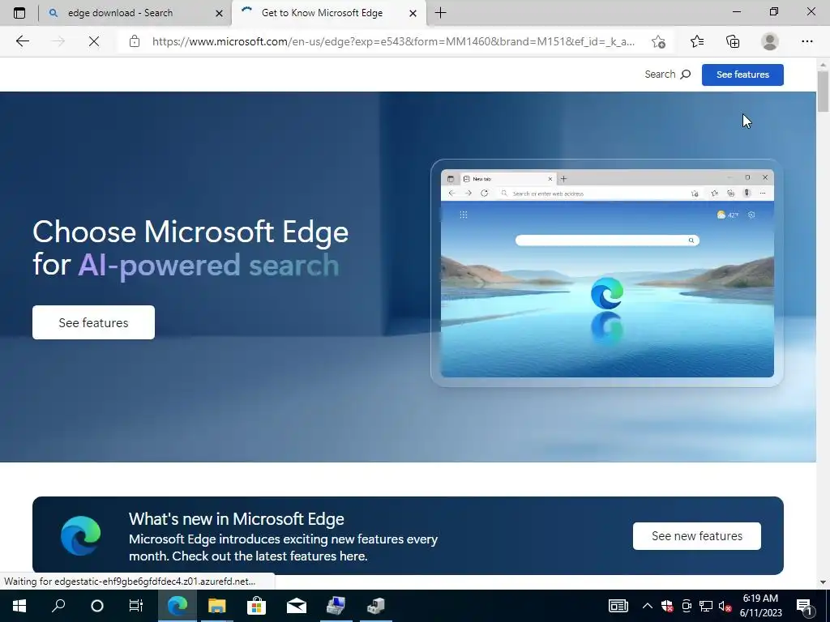Click the address bar URL
830x622 pixels.
pyautogui.click(x=393, y=41)
